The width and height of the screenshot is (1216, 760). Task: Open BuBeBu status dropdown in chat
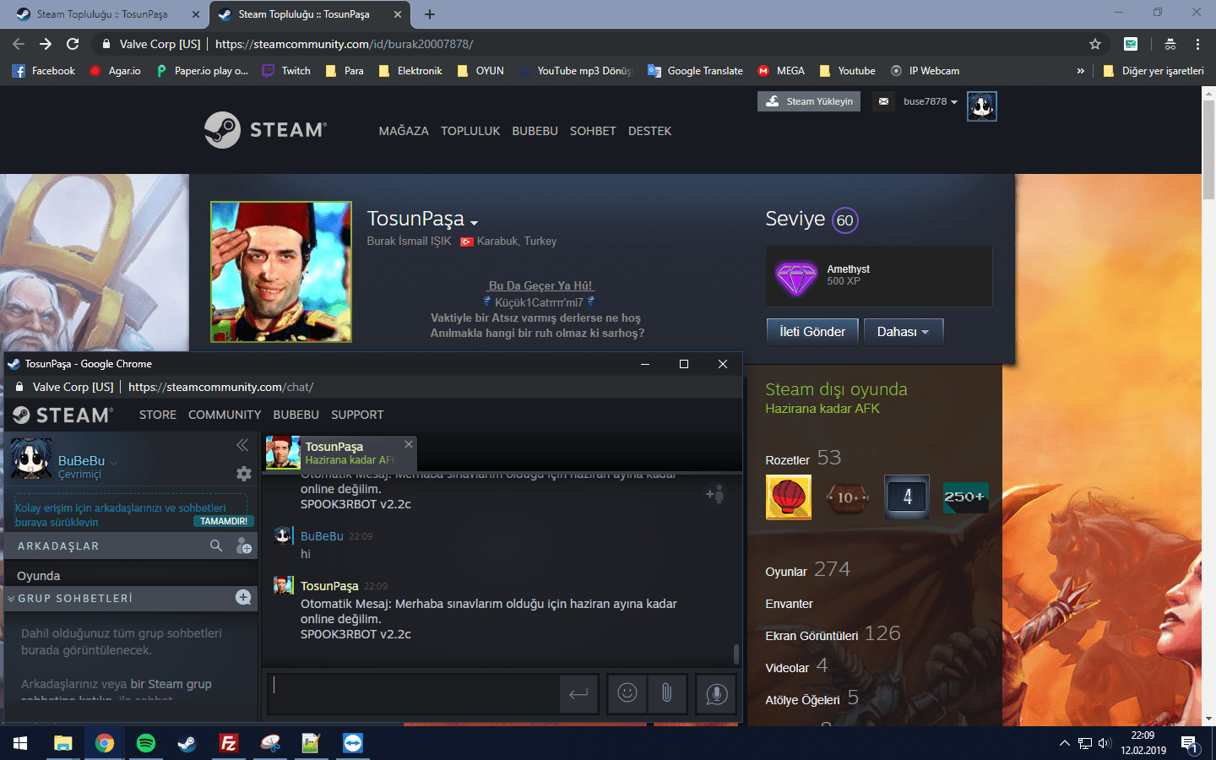pyautogui.click(x=114, y=462)
